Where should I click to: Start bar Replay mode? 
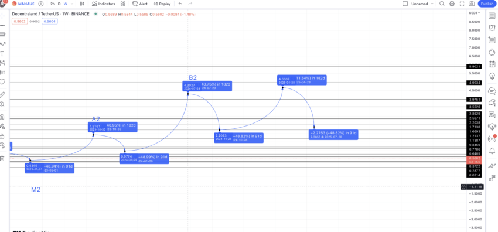pyautogui.click(x=162, y=4)
